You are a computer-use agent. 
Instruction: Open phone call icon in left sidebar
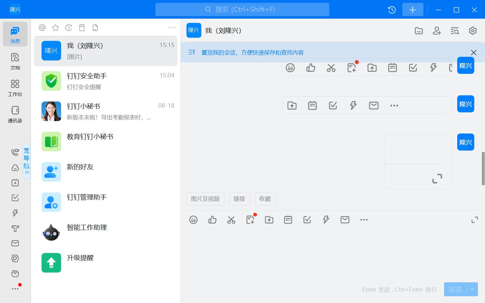pyautogui.click(x=15, y=152)
